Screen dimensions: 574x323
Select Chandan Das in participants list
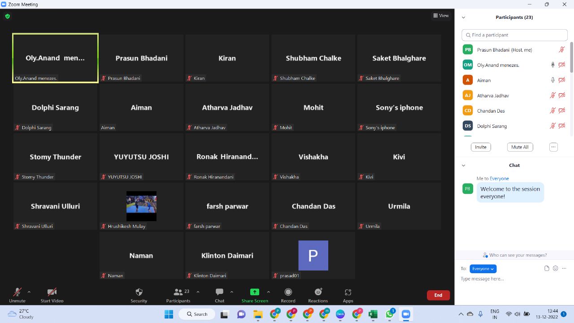[514, 111]
